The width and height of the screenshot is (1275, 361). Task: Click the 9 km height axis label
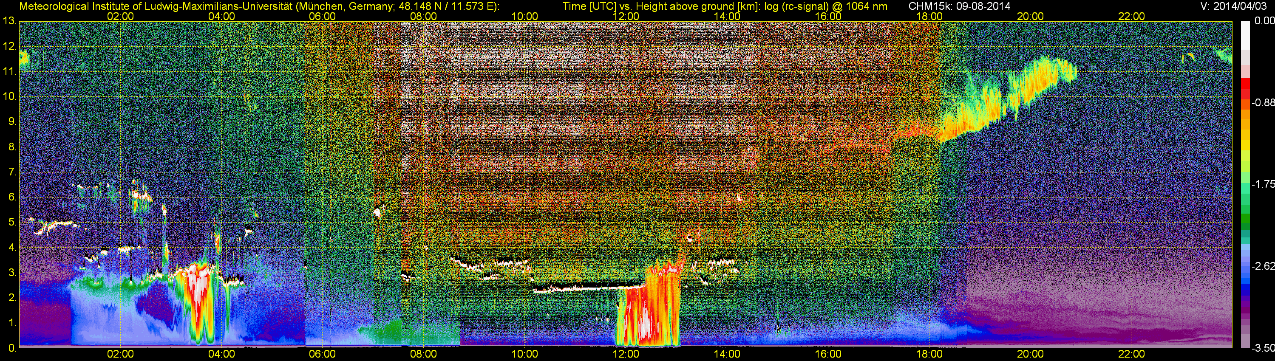point(11,121)
